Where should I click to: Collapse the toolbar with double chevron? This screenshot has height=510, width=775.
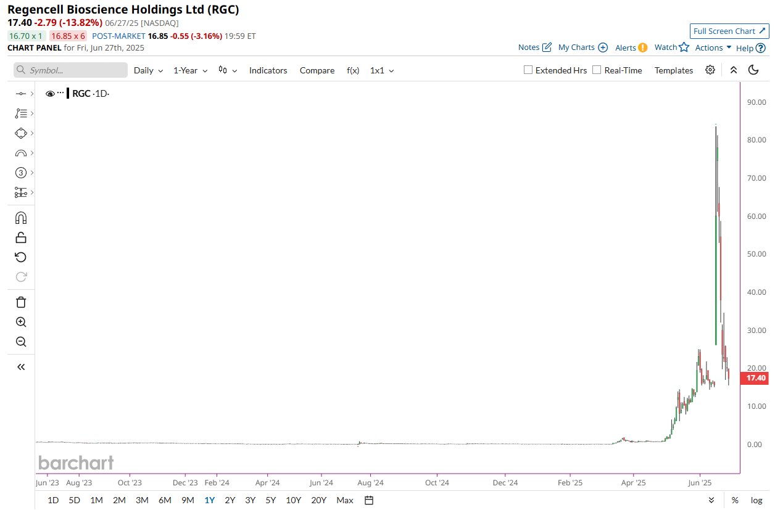[734, 70]
